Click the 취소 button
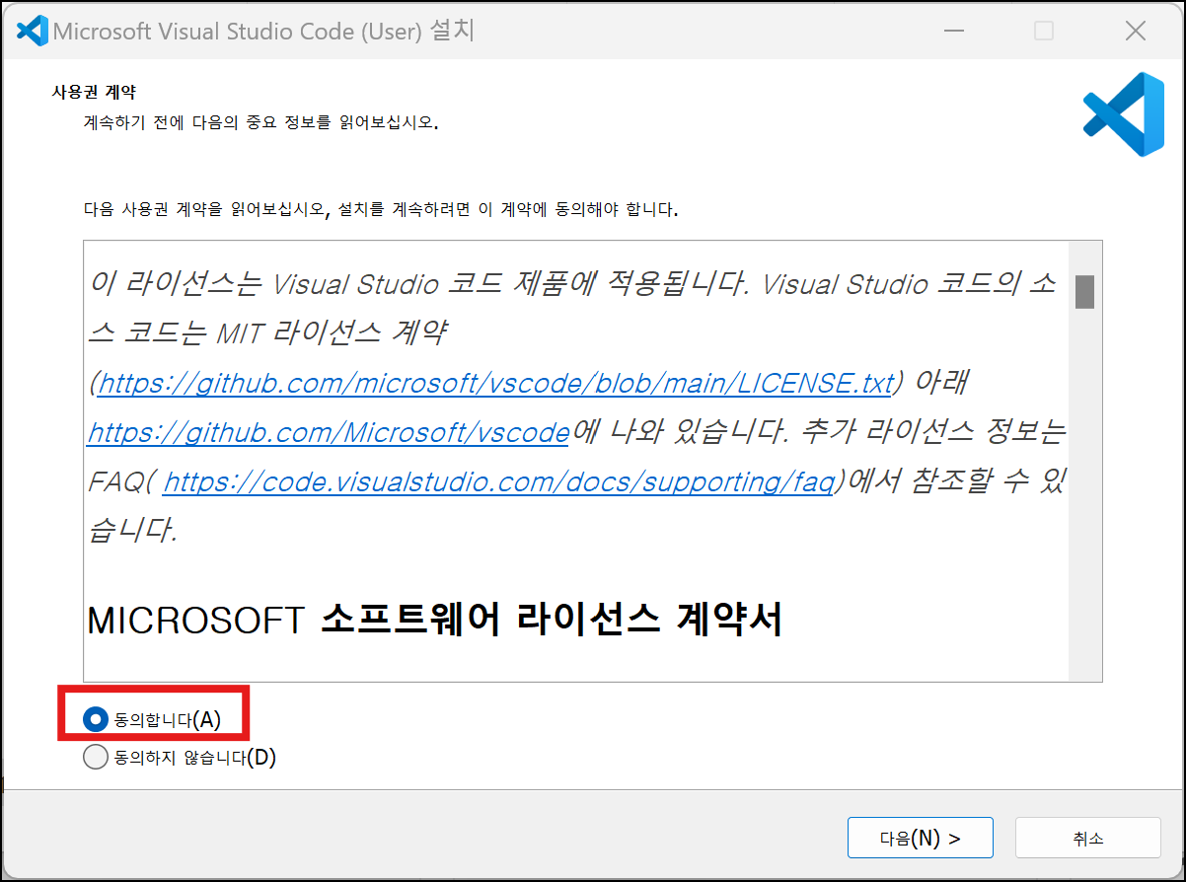This screenshot has height=882, width=1186. click(1088, 839)
